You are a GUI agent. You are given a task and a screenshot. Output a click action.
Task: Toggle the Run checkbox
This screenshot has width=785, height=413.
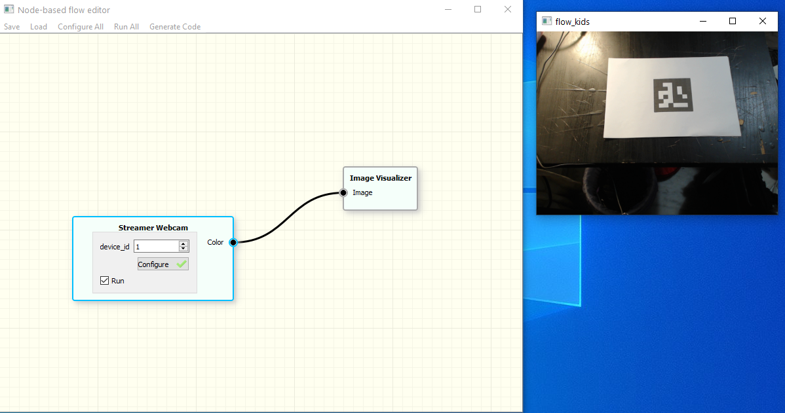tap(105, 281)
